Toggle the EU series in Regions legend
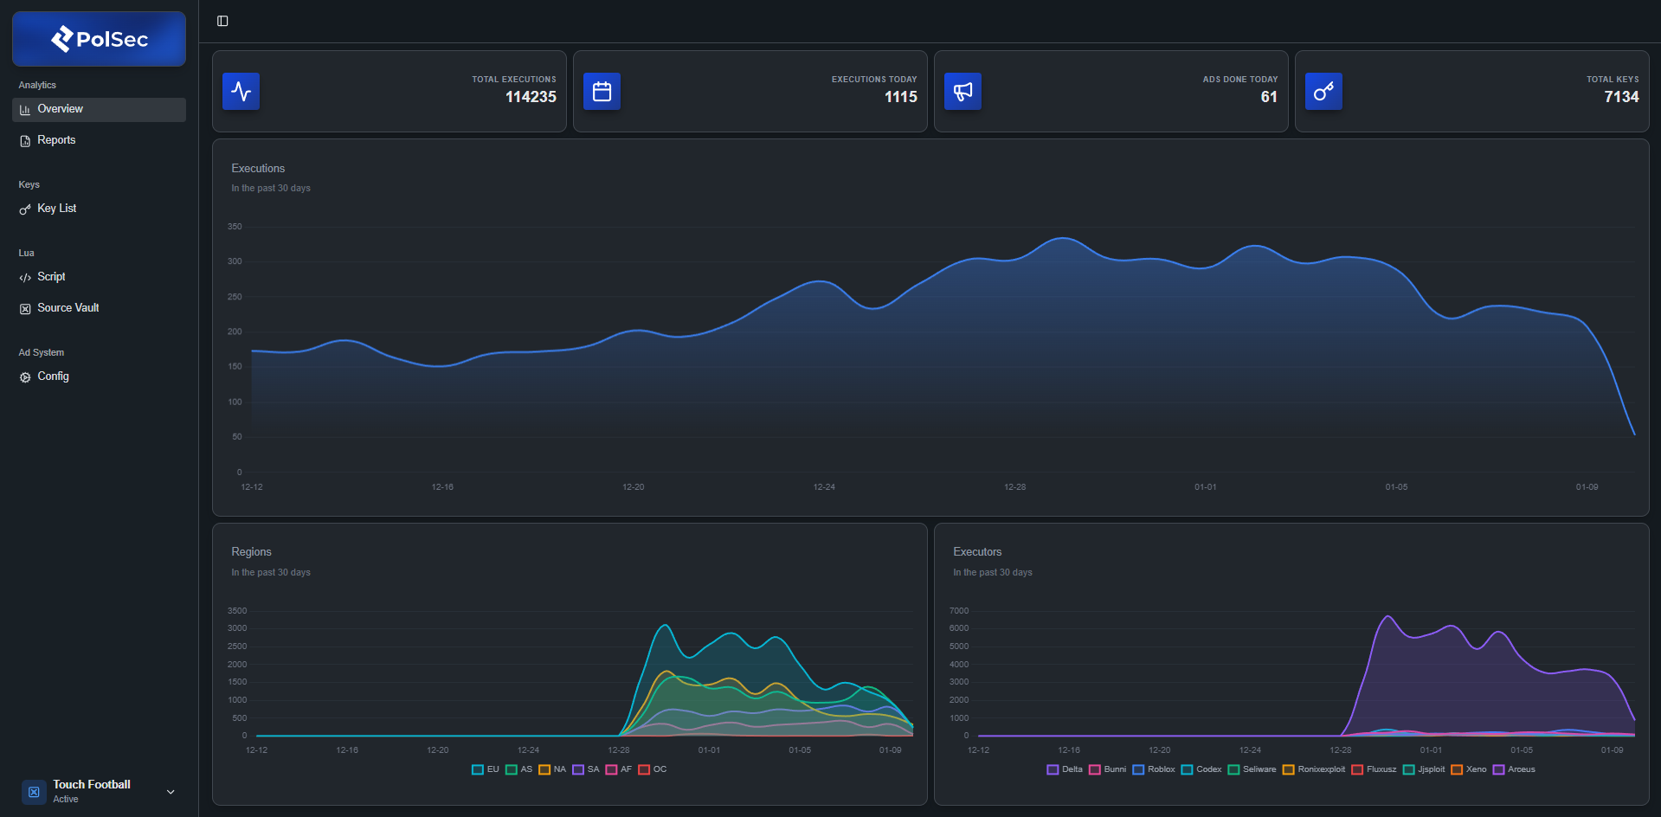This screenshot has height=817, width=1661. coord(486,769)
